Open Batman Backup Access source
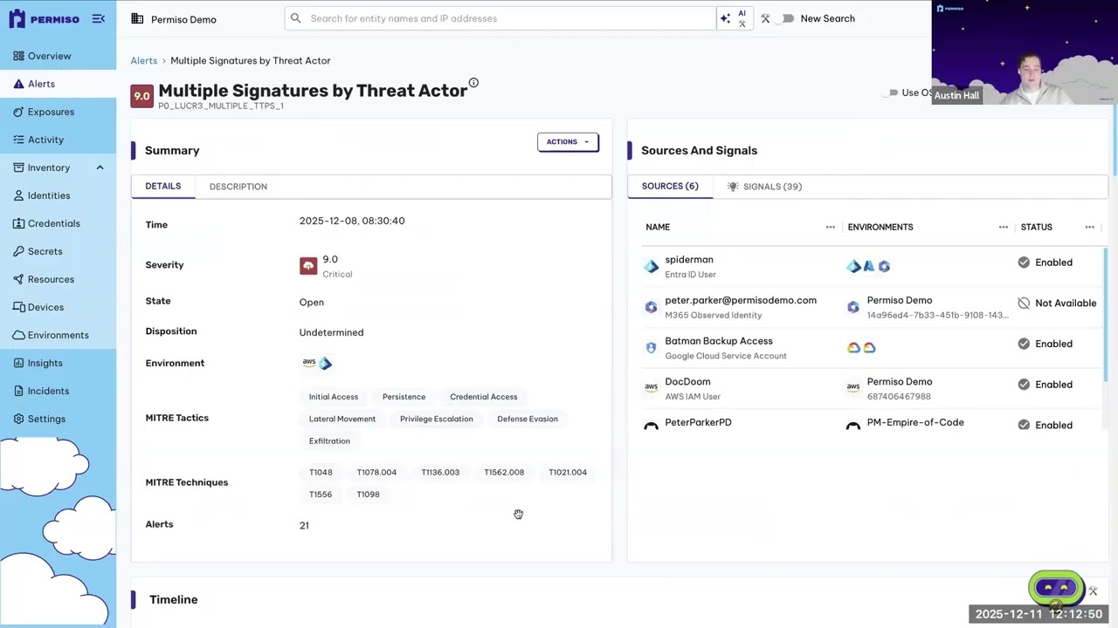 click(x=719, y=341)
